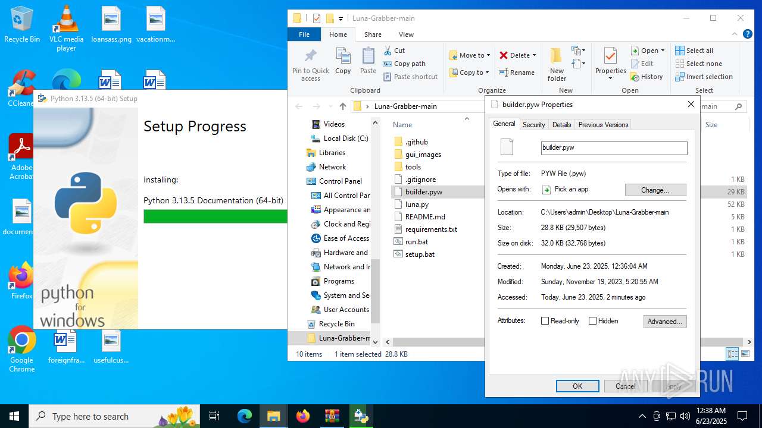The height and width of the screenshot is (428, 762).
Task: Switch to the View ribbon tab
Action: click(x=406, y=34)
